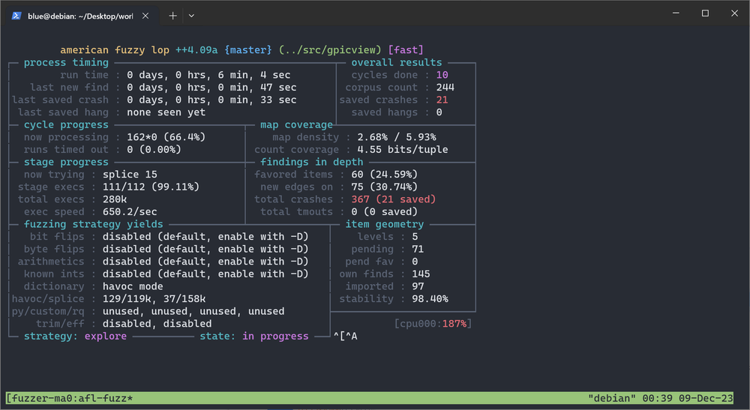Click the ../src/gpicview target path

coord(328,50)
